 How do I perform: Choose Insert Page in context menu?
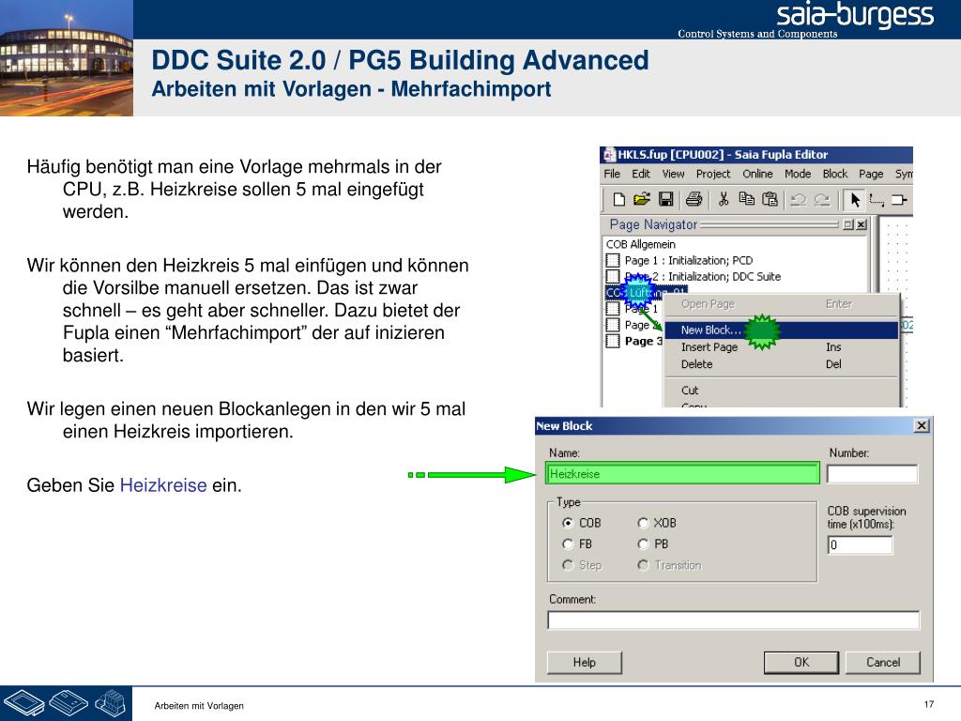tap(782, 347)
